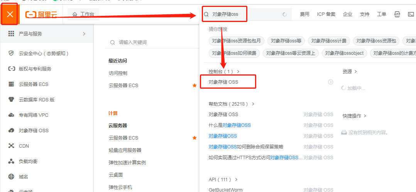Screen dimensions: 416x192
Task: Click the 版权与专利服务 label in the sidebar
Action: [35, 69]
